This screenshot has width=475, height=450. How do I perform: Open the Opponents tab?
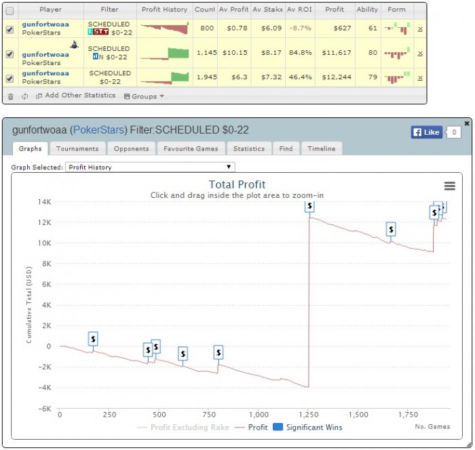132,148
